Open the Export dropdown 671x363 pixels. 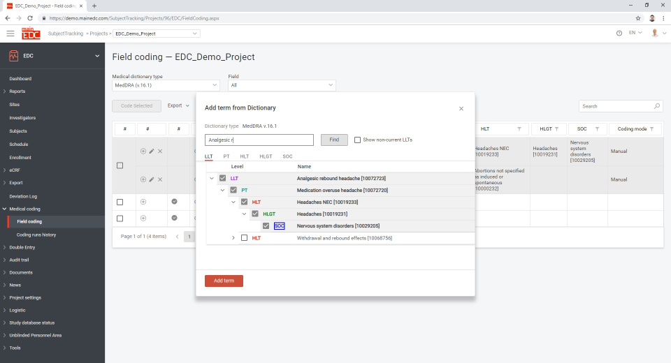pos(178,105)
